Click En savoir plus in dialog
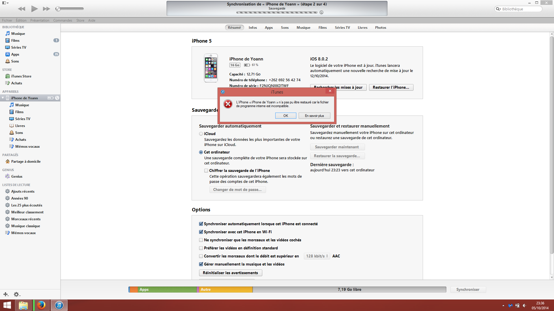 pos(315,116)
